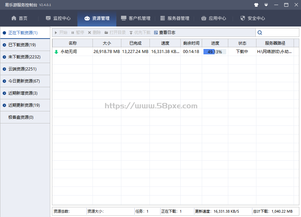This screenshot has height=217, width=301.
Task: Sort by 剩余时间 column header
Action: pyautogui.click(x=191, y=43)
